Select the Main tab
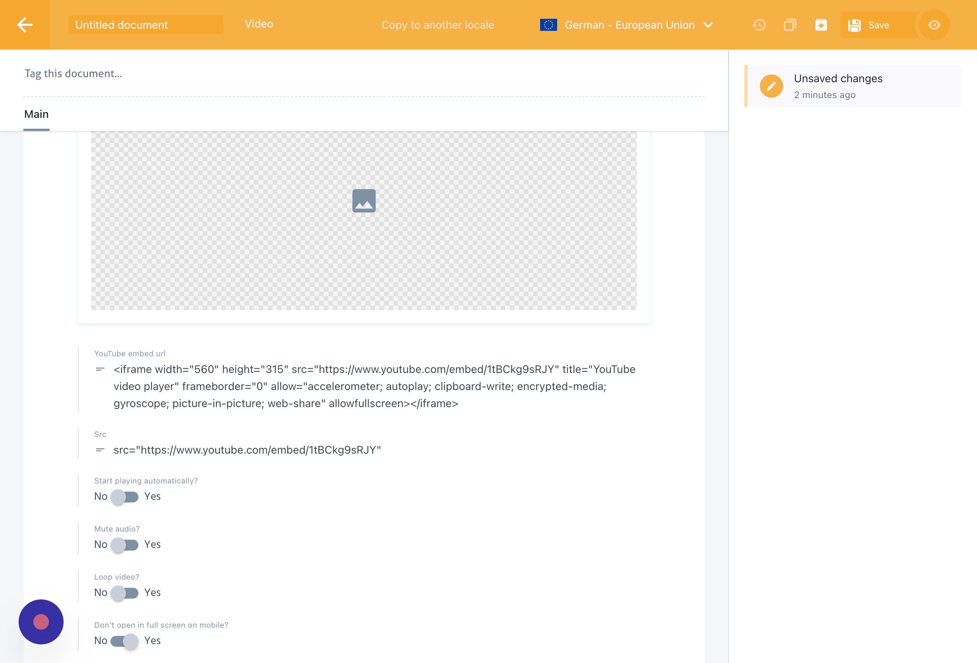Viewport: 977px width, 663px height. pyautogui.click(x=36, y=114)
